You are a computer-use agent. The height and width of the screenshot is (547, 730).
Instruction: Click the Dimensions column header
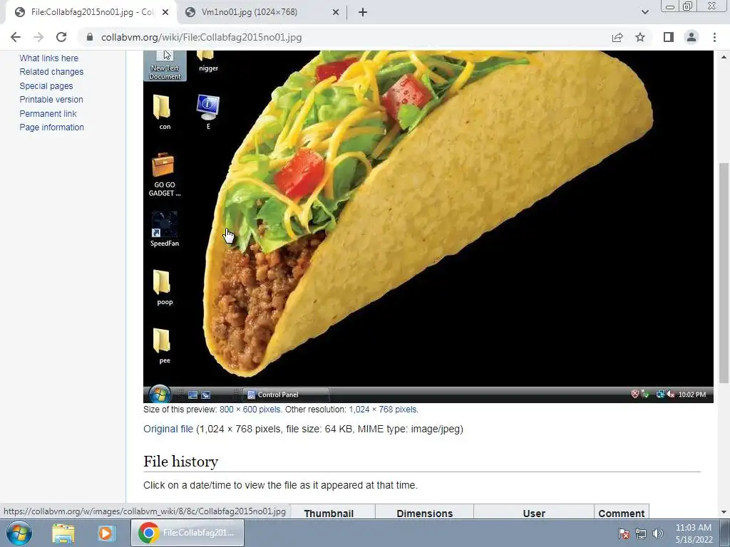[x=425, y=513]
